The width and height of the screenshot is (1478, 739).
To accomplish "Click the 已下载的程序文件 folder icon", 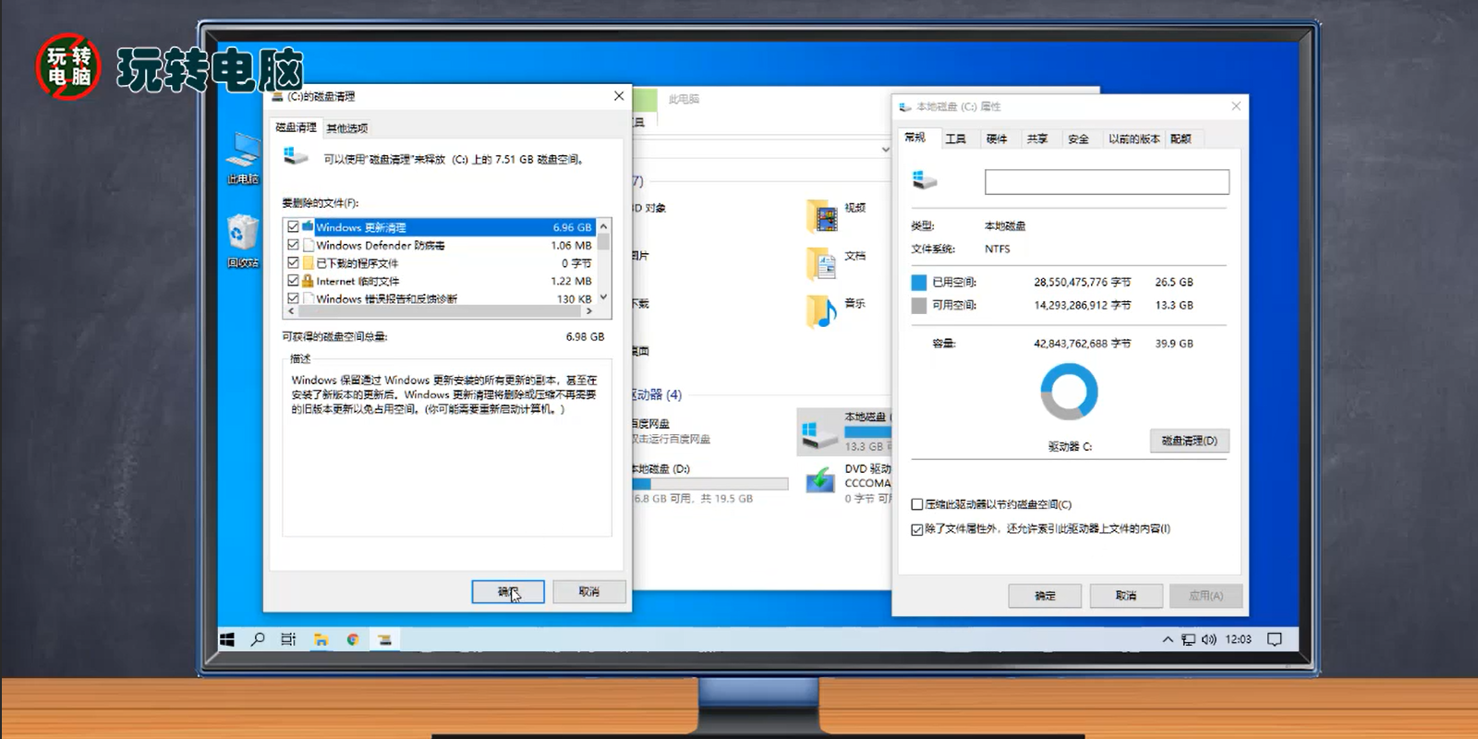I will tap(308, 263).
